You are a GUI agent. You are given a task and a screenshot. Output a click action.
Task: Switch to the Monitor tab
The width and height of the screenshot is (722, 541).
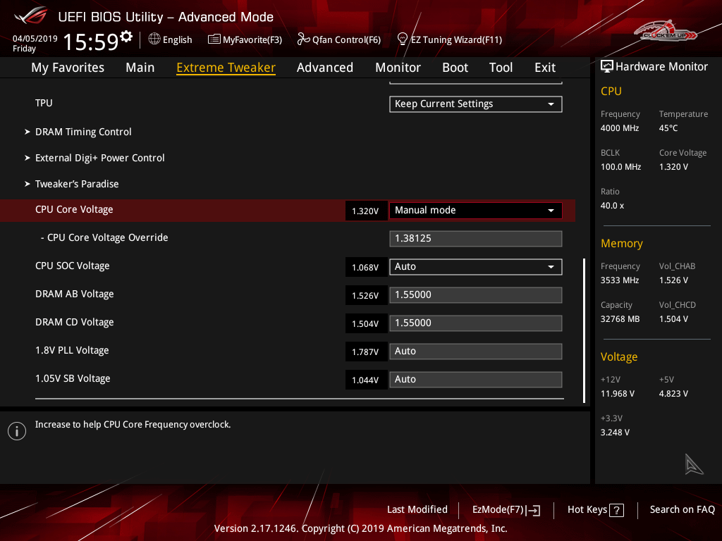point(398,68)
